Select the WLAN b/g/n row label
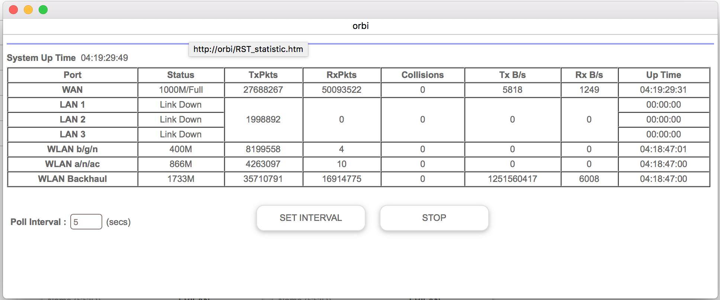The image size is (720, 300). click(x=73, y=149)
